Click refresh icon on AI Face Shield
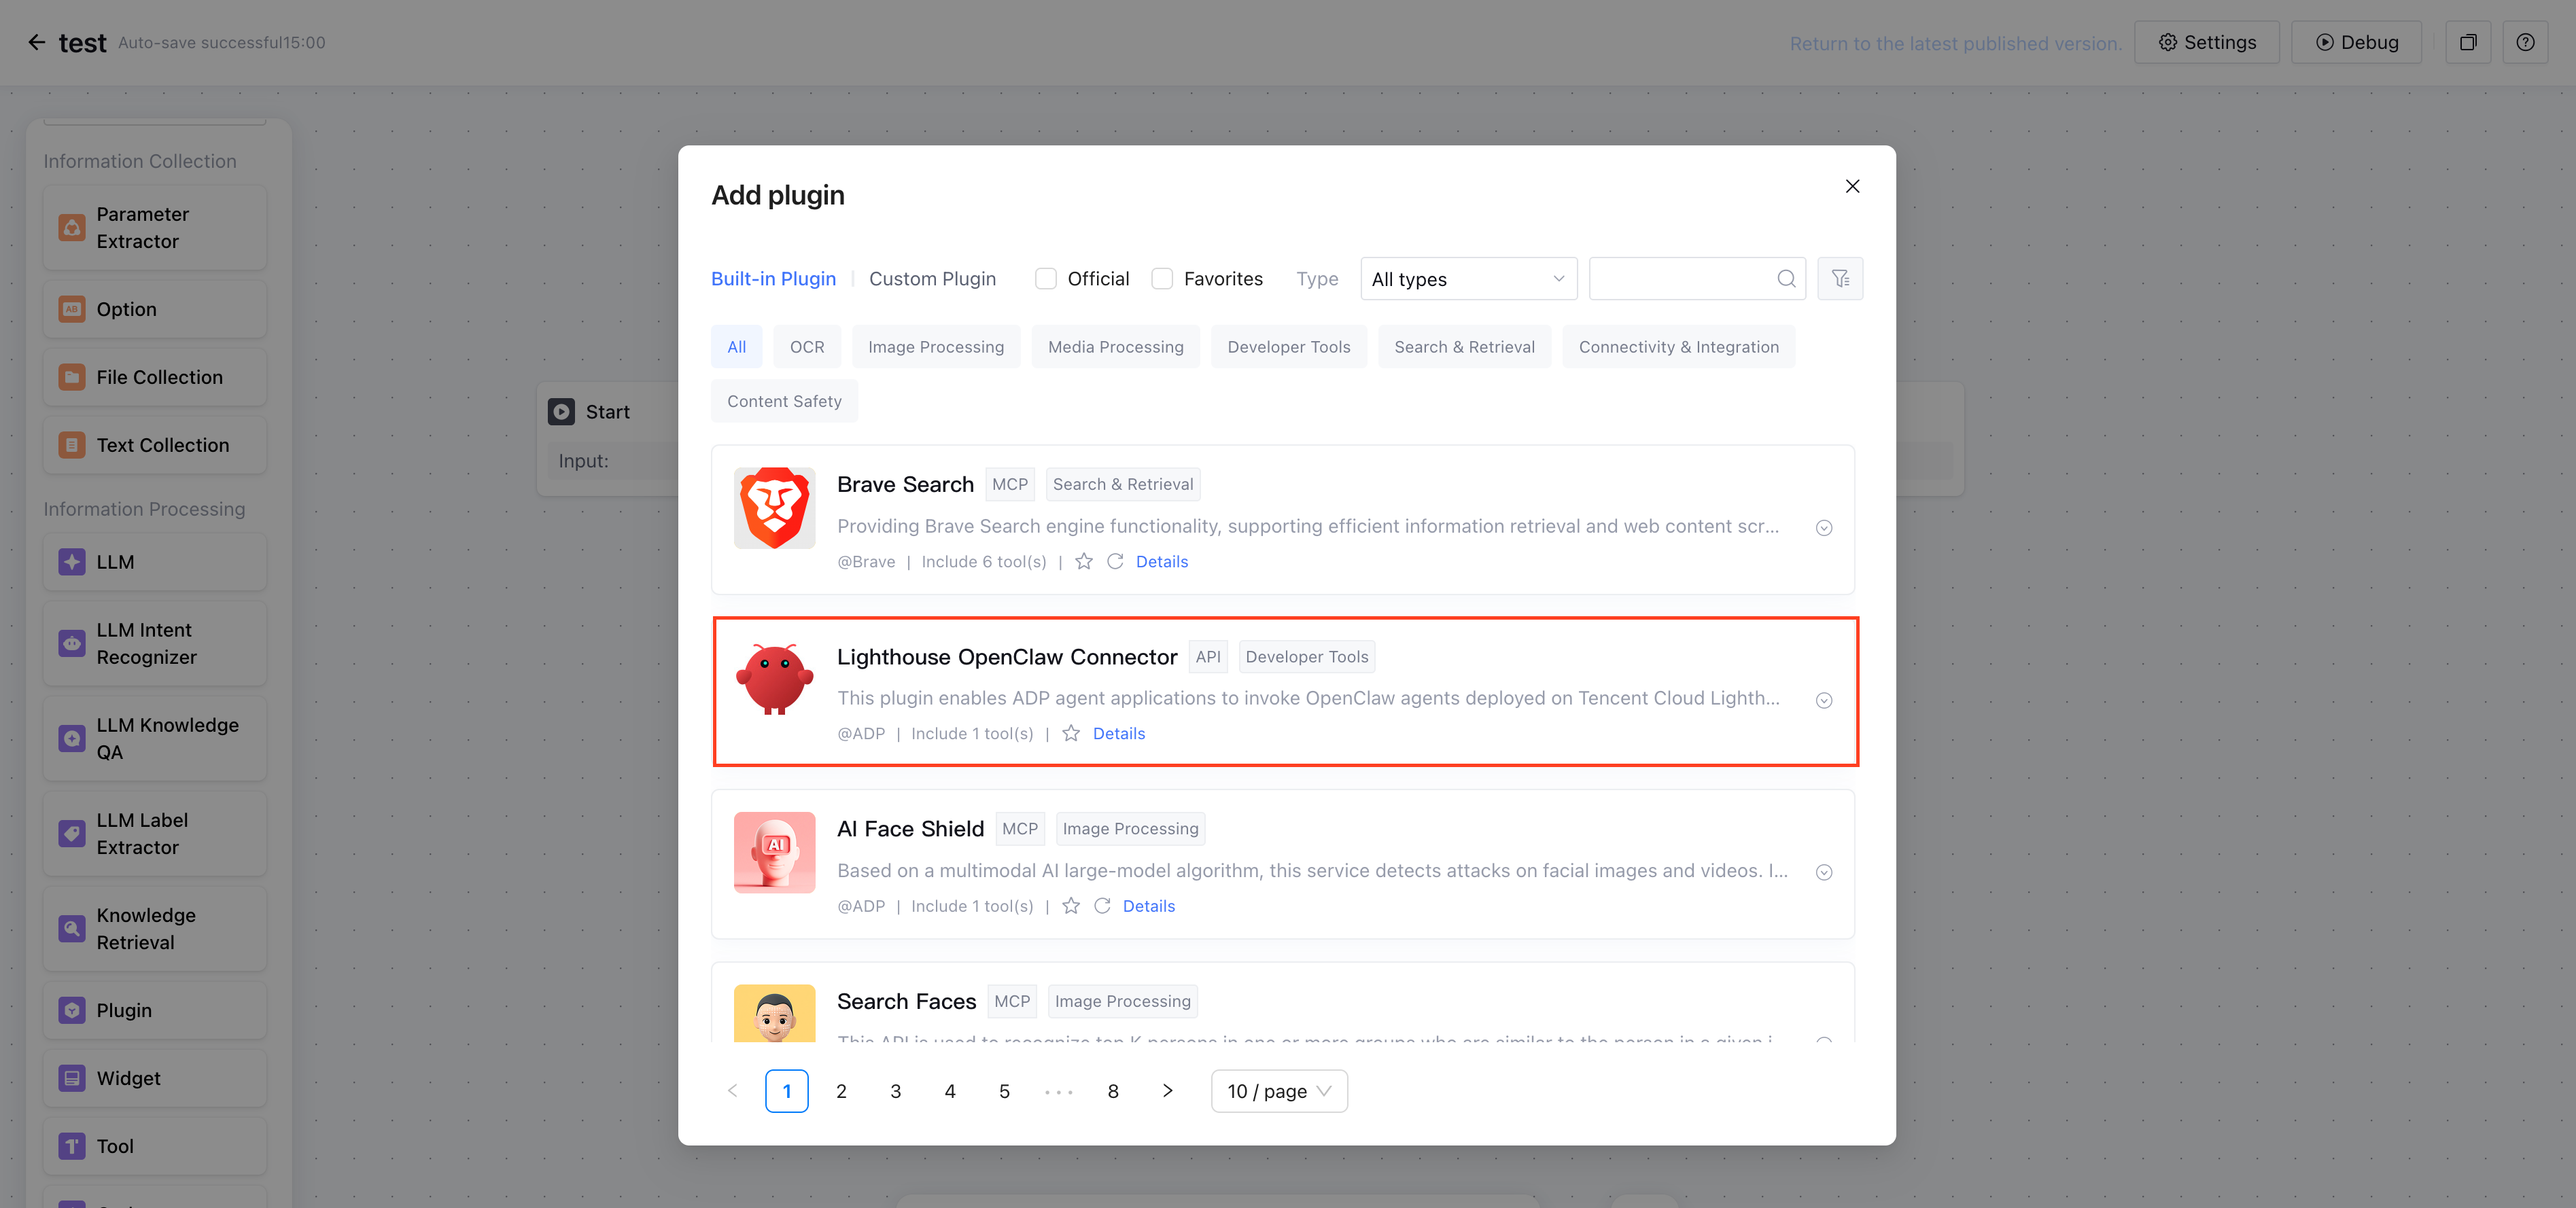2576x1208 pixels. pyautogui.click(x=1102, y=906)
